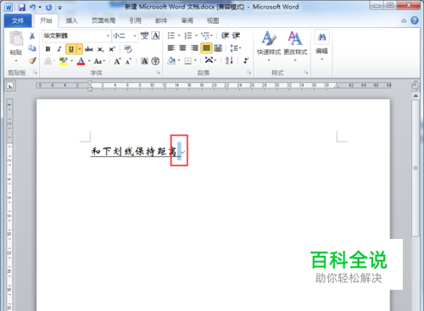This screenshot has height=311, width=424.
Task: Open the font dialog launcher
Action: pos(158,73)
